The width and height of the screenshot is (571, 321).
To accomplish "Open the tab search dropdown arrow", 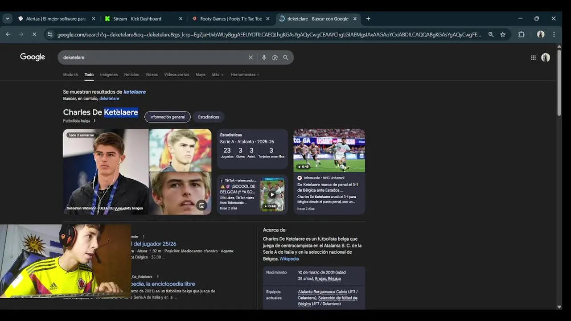I will (8, 19).
